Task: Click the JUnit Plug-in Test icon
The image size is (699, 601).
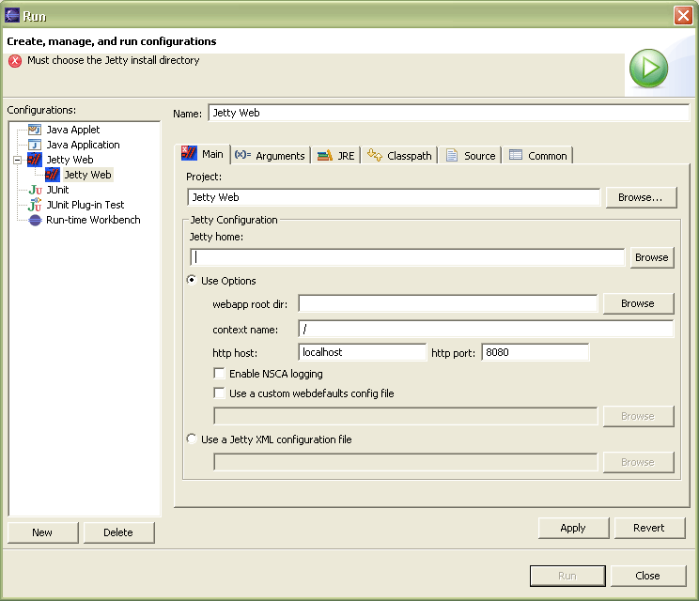Action: 35,205
